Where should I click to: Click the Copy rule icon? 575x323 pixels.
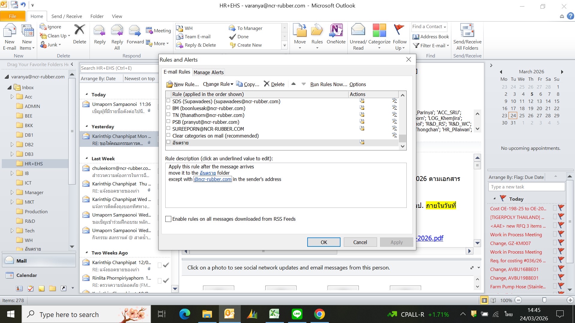coord(239,84)
